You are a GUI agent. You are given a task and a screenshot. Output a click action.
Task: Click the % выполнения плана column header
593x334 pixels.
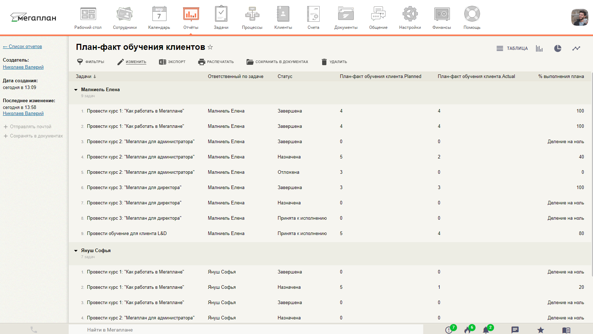click(561, 77)
